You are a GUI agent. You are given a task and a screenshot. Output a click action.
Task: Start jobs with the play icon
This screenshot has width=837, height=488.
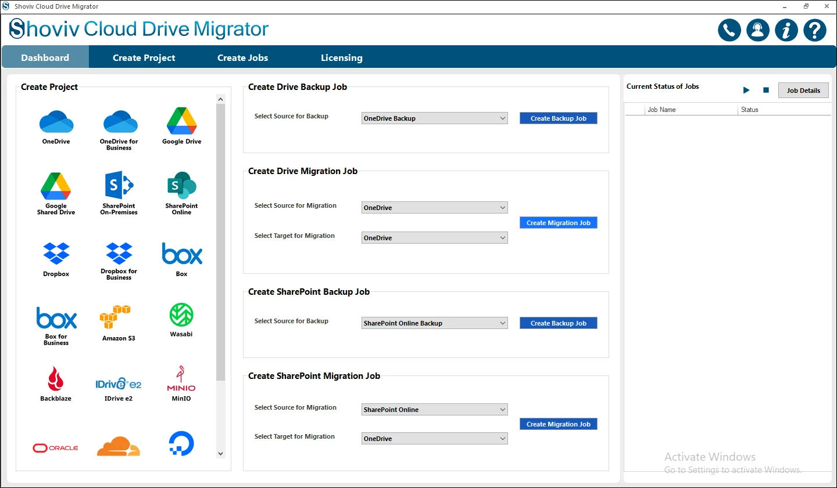pyautogui.click(x=746, y=91)
